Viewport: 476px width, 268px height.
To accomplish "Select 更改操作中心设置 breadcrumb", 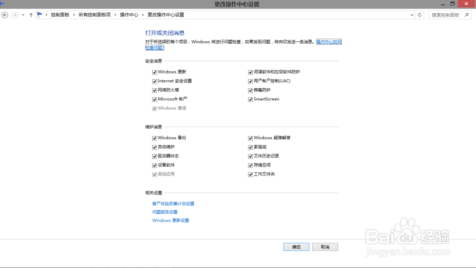I will pos(166,15).
